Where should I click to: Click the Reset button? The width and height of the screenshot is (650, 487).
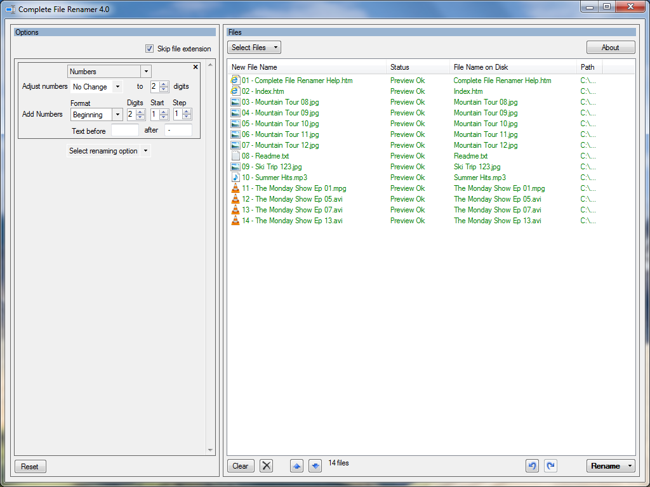click(30, 466)
